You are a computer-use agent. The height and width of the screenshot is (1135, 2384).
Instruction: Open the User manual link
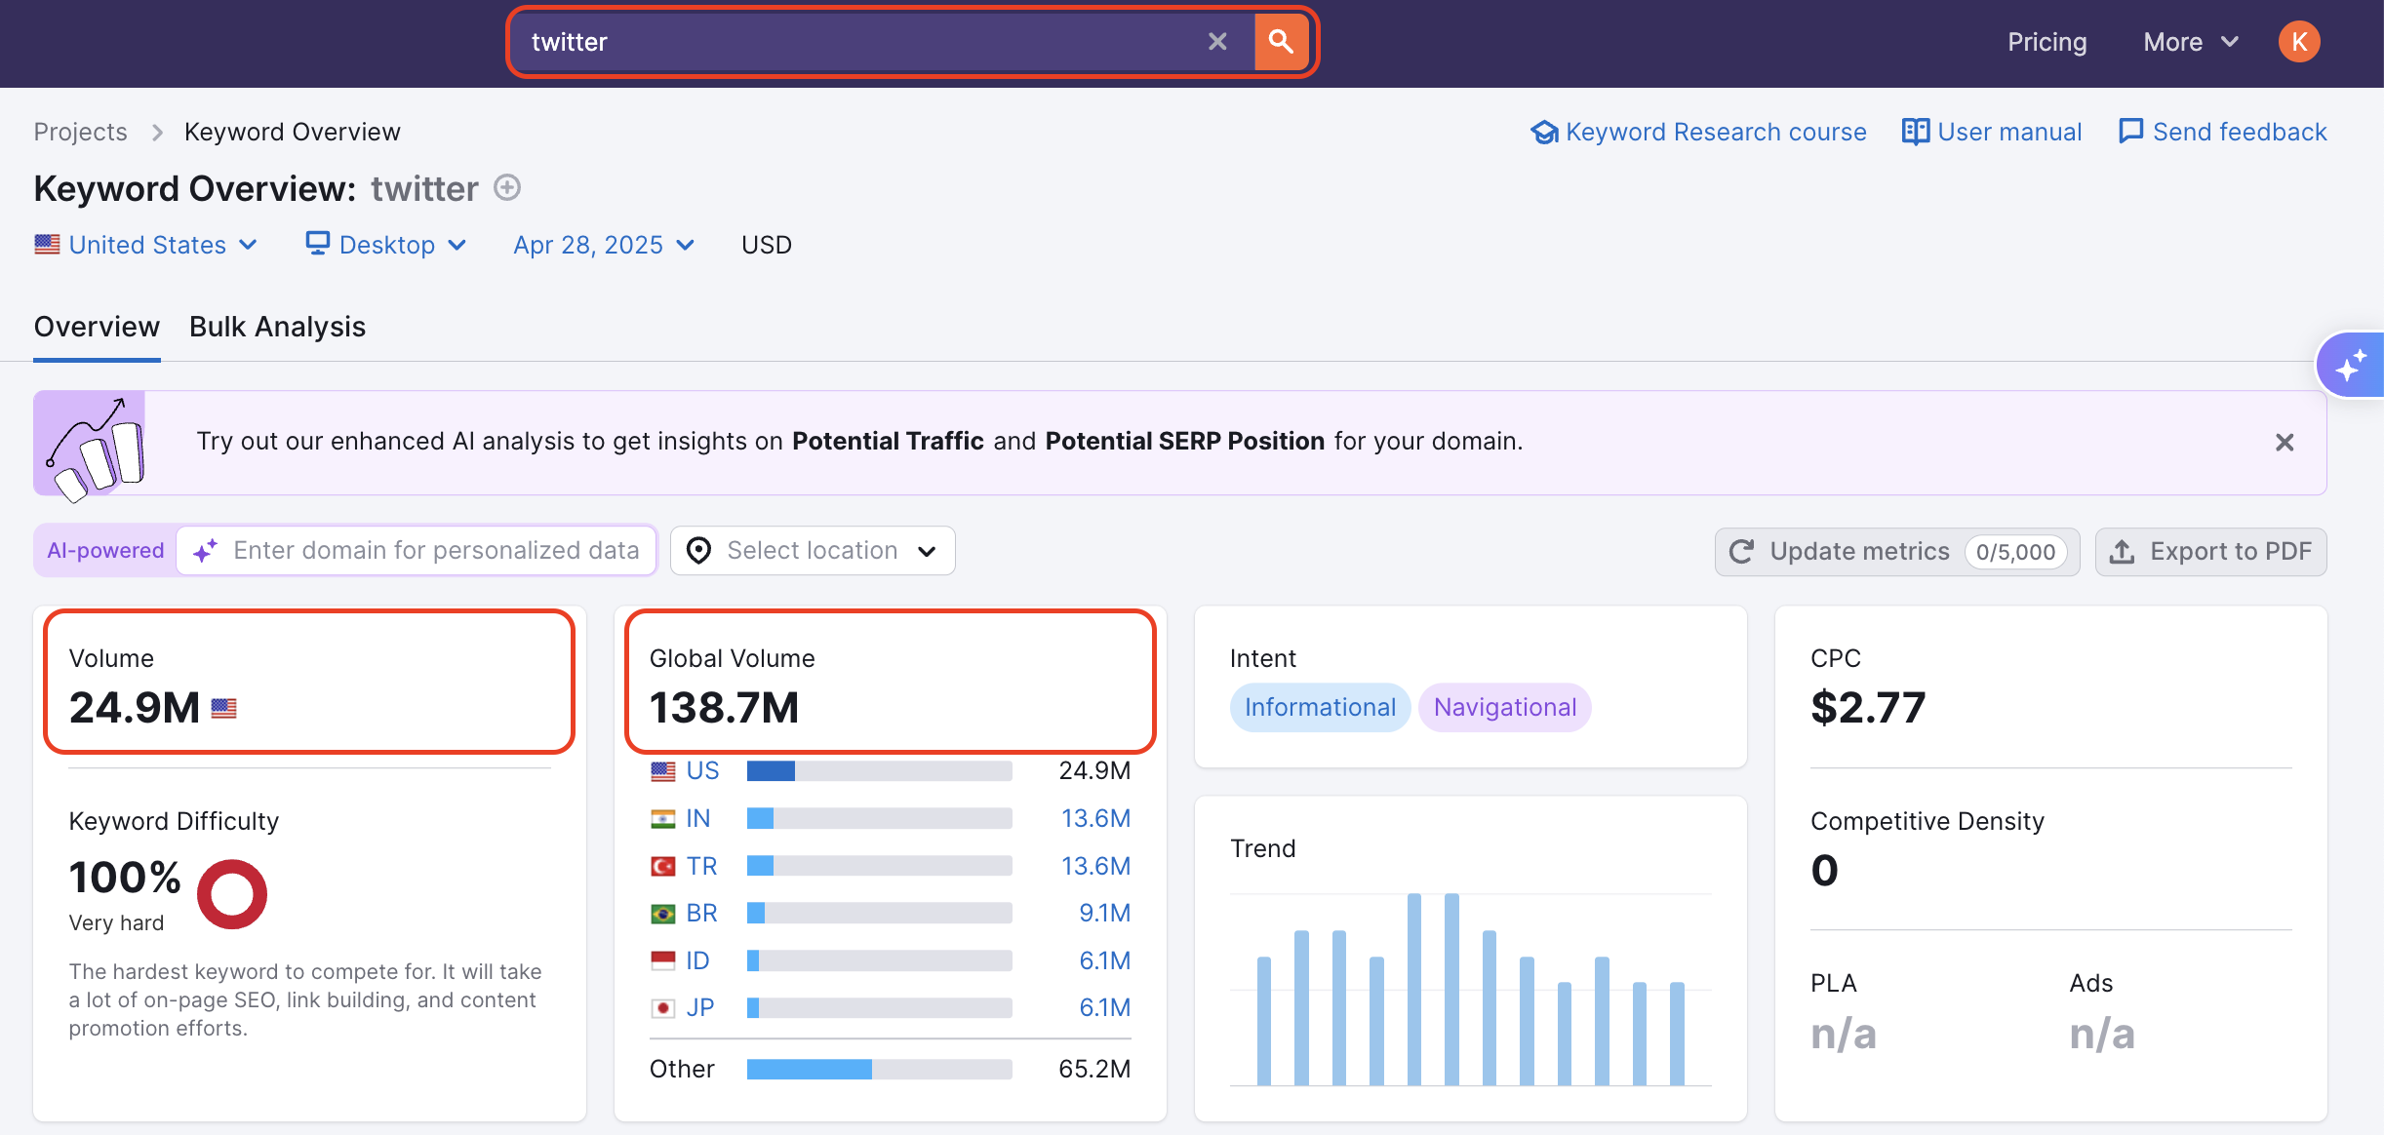(x=1992, y=132)
